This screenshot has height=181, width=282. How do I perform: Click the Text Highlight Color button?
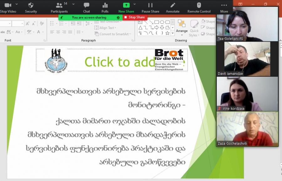click(29, 32)
